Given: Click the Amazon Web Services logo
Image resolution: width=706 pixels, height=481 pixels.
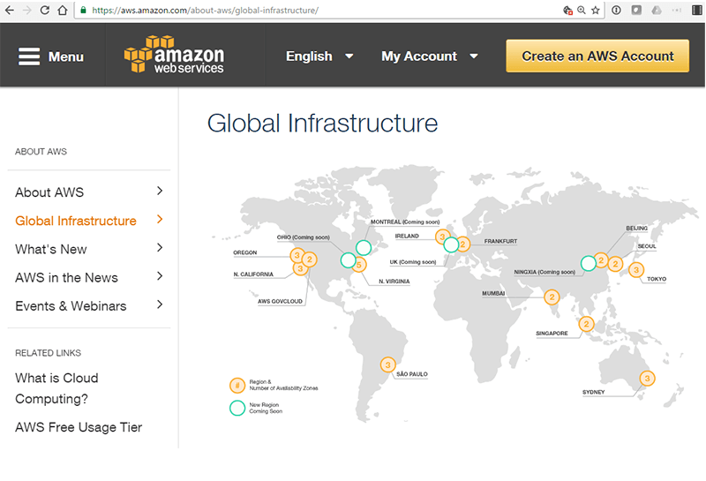Looking at the screenshot, I should (174, 55).
